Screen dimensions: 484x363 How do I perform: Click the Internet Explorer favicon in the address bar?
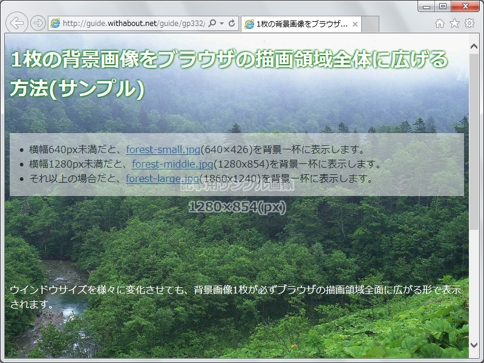[54, 23]
